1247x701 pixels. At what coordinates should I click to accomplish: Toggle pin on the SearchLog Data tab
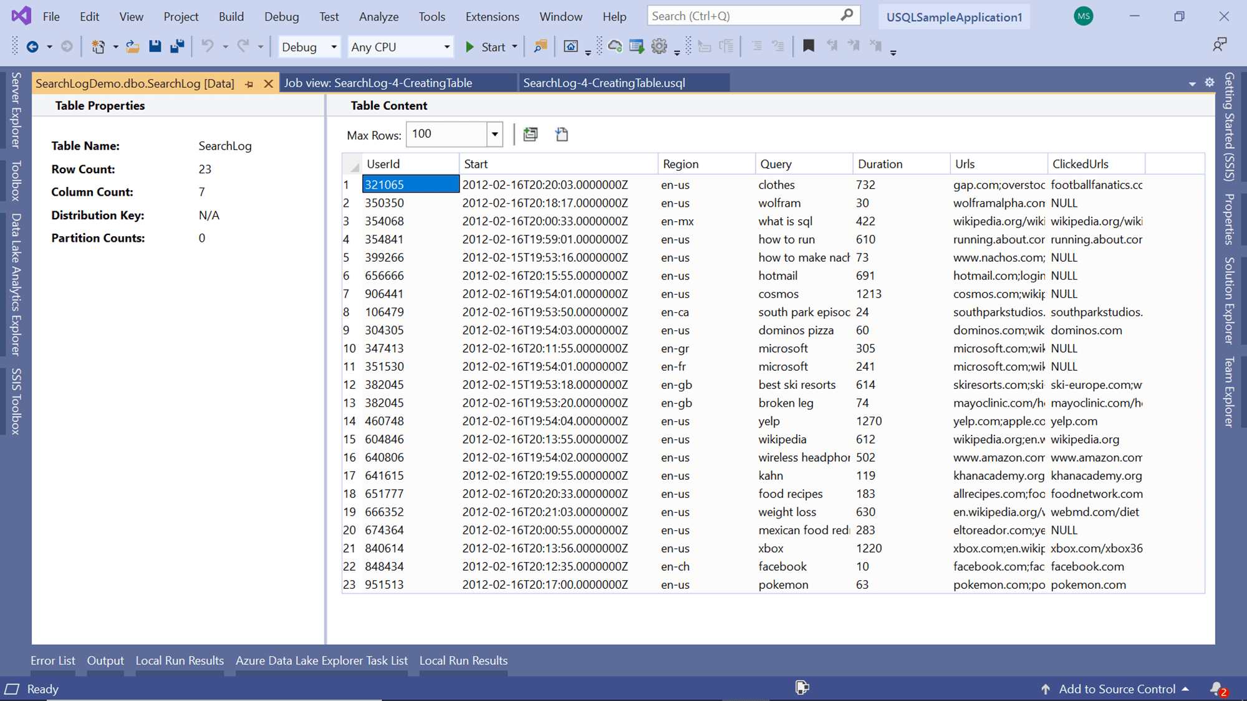249,83
